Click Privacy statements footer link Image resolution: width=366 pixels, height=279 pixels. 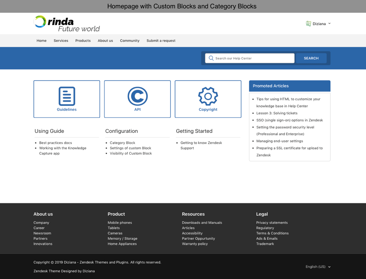click(272, 223)
